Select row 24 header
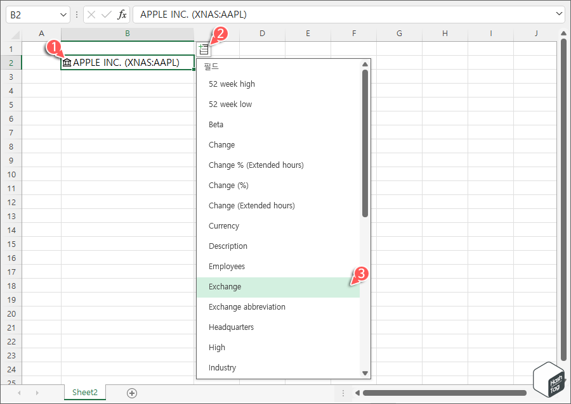 [x=11, y=369]
